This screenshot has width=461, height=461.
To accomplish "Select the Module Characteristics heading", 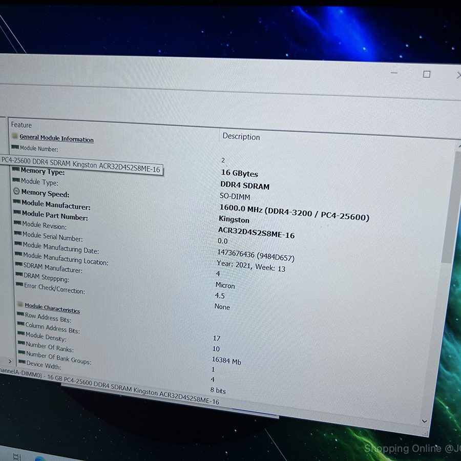I will pyautogui.click(x=52, y=308).
